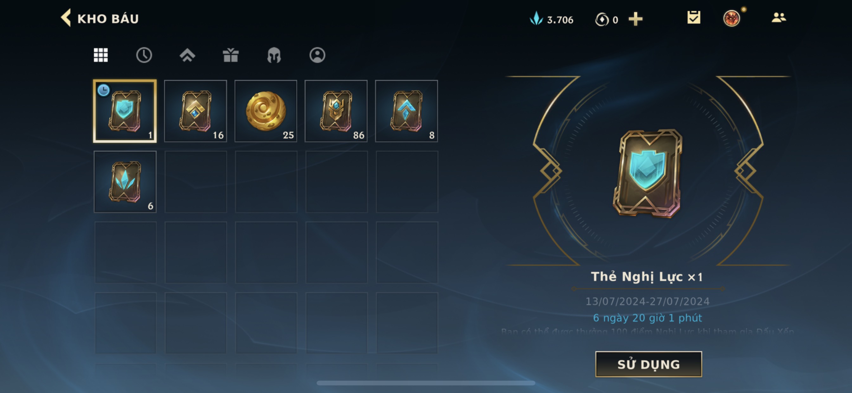Select the gold coin item with 25
852x393 pixels.
(x=266, y=111)
